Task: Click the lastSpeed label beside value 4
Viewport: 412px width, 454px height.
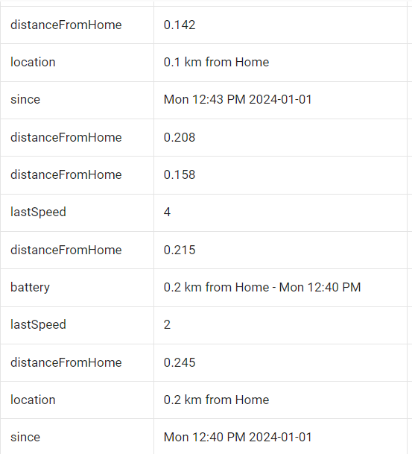Action: pyautogui.click(x=38, y=212)
